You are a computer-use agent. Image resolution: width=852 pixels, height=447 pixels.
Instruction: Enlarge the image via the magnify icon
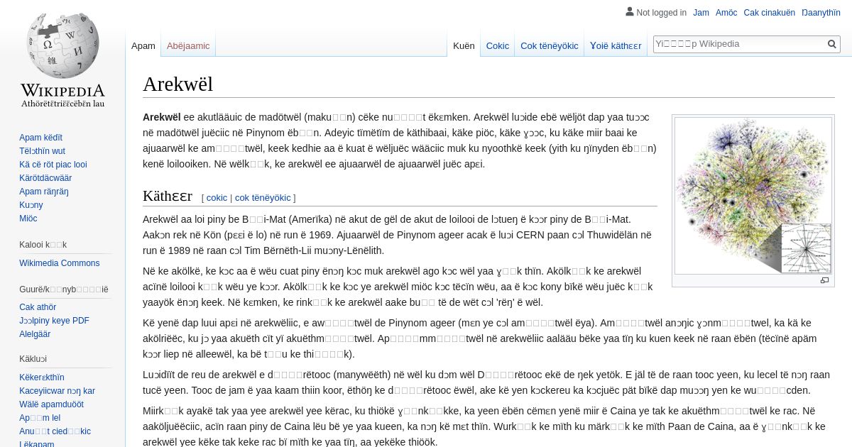click(824, 280)
